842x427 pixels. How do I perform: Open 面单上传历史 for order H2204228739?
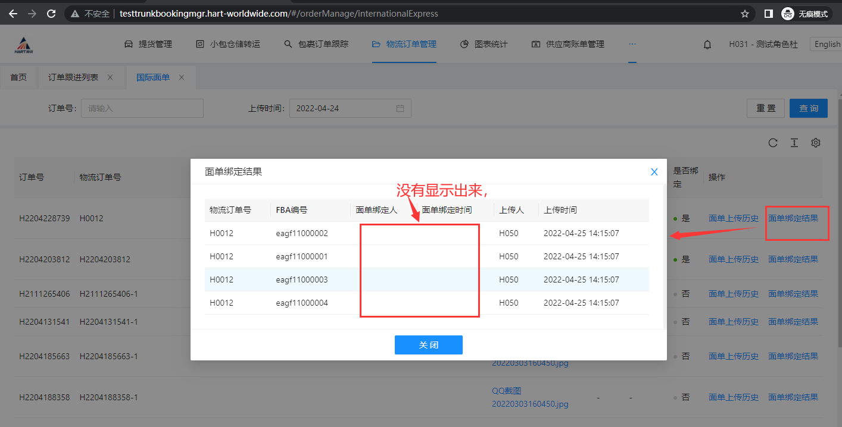(733, 218)
